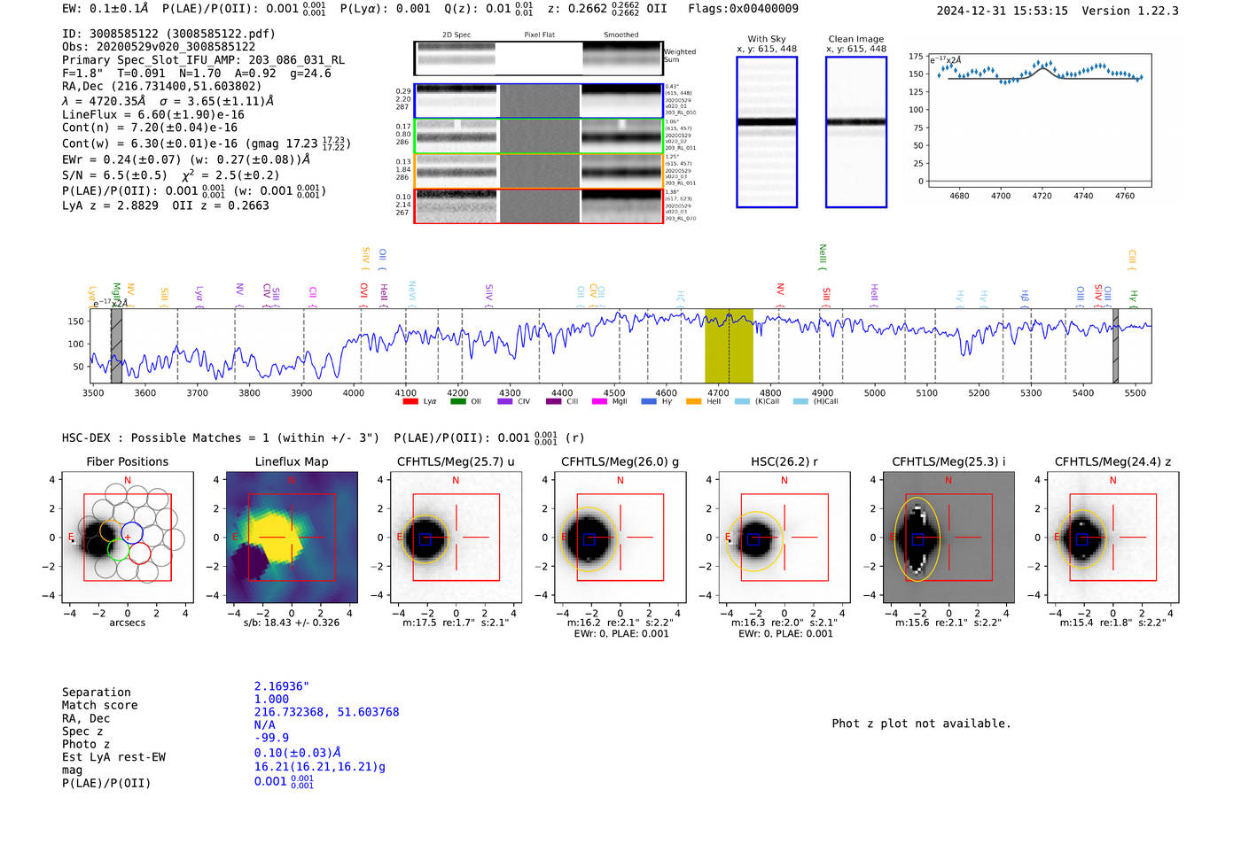Select the HSC(26.2) r image
The image size is (1241, 844).
tap(784, 538)
